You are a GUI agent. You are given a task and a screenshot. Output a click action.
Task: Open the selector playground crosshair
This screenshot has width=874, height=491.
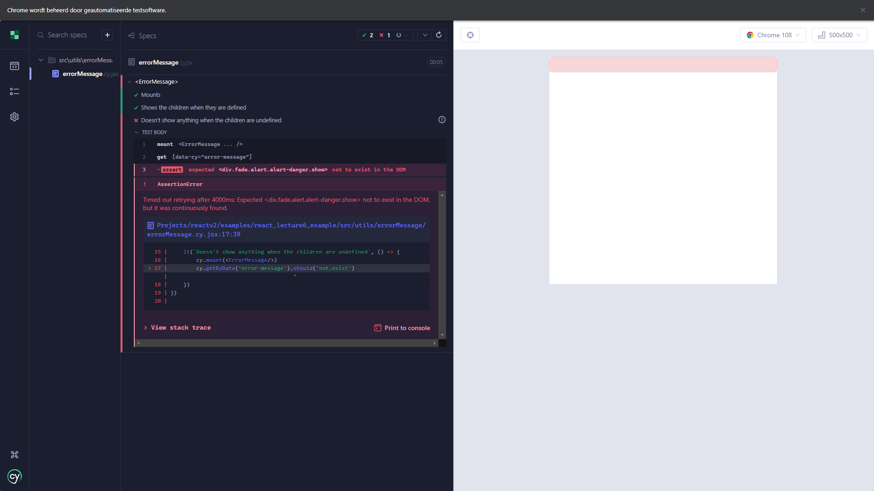pyautogui.click(x=470, y=35)
